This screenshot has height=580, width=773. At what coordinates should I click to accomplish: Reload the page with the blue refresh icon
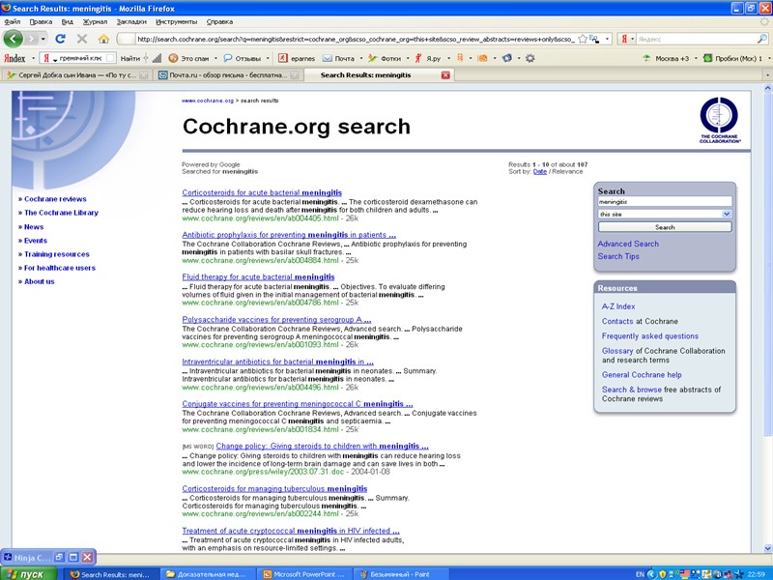tap(60, 39)
